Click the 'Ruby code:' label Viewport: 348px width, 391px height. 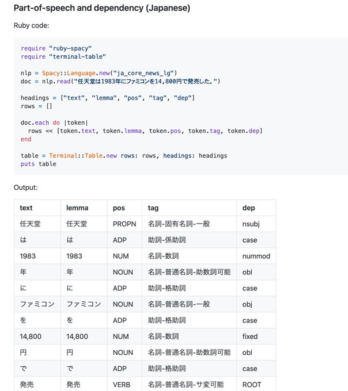32,25
